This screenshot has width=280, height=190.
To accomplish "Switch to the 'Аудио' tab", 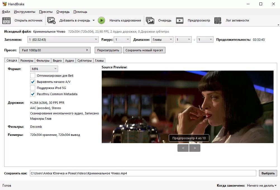I will [x=70, y=61].
